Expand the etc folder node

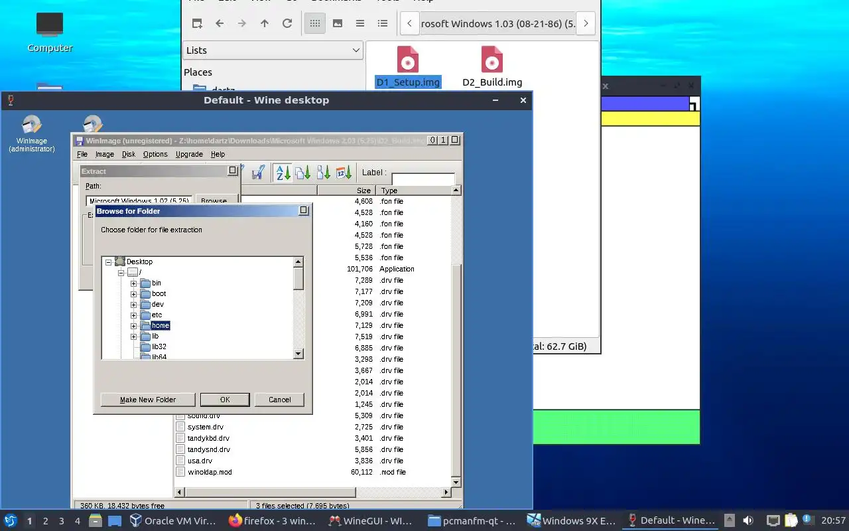coord(133,315)
